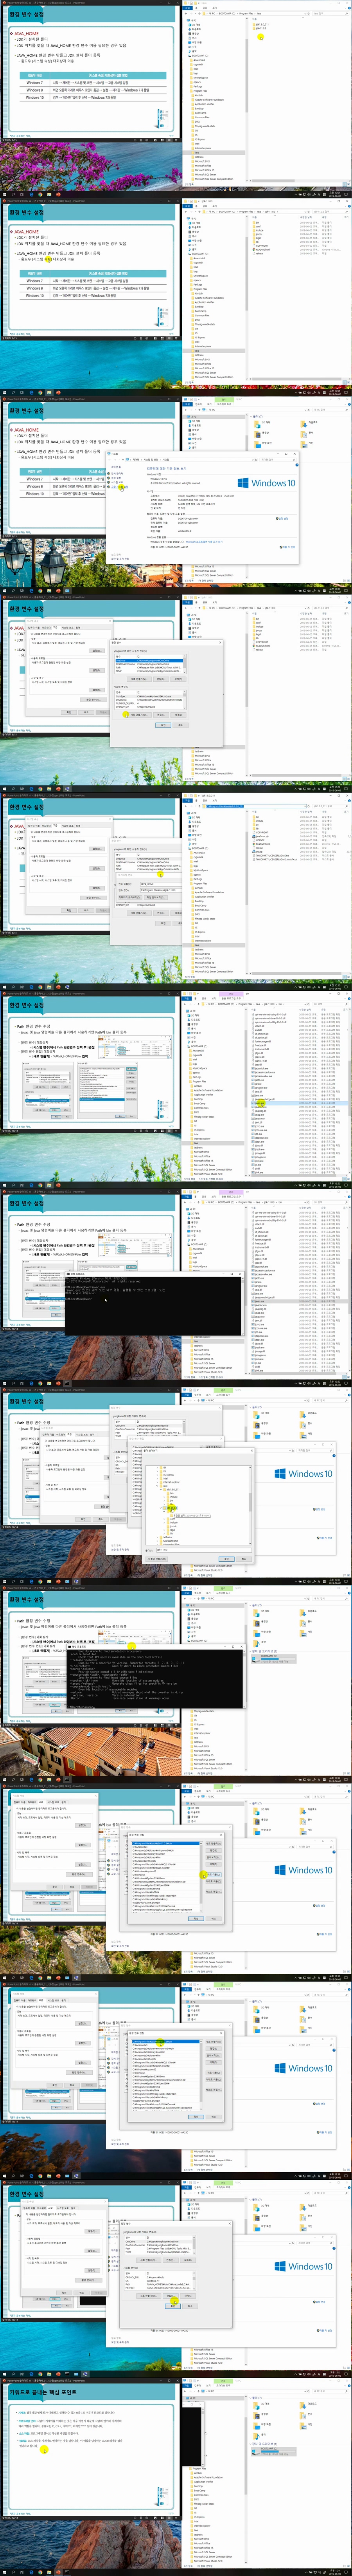Click the Windows Start button on the top taskbar
The height and width of the screenshot is (2576, 352).
pyautogui.click(x=3, y=194)
